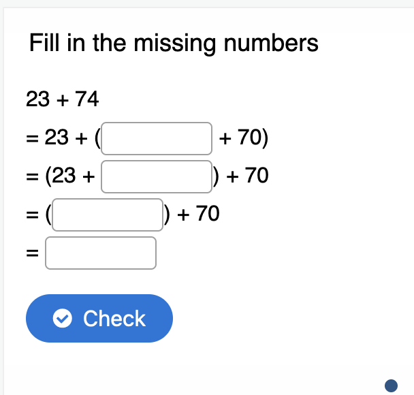
Task: Click the '23 + 74' expression text
Action: click(x=62, y=100)
